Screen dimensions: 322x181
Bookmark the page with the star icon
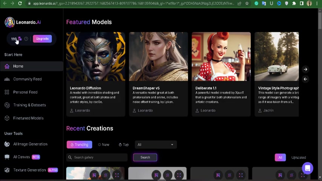pos(247,3)
